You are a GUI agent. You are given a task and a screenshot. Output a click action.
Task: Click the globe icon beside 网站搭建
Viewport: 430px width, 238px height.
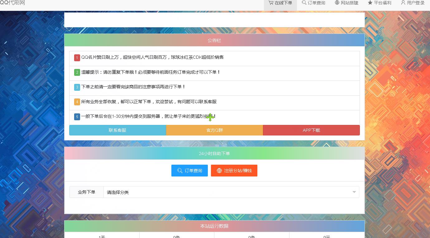point(337,3)
